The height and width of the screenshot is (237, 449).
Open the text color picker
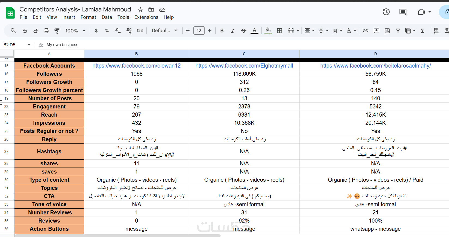(x=254, y=31)
